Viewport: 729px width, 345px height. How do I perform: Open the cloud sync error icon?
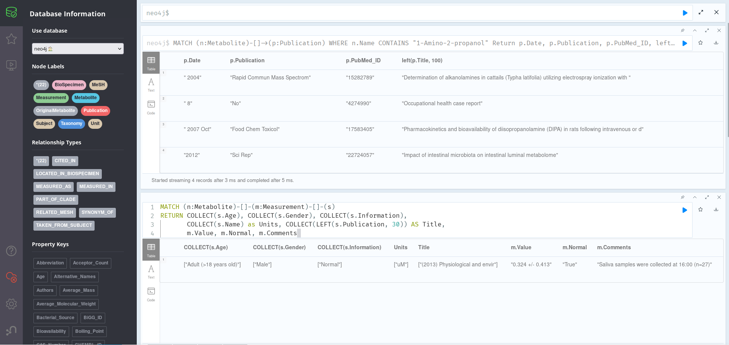pyautogui.click(x=11, y=277)
